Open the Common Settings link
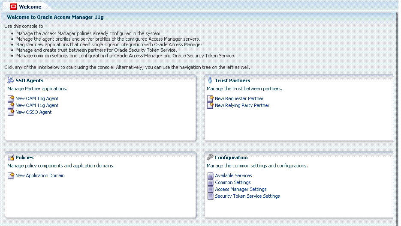The height and width of the screenshot is (226, 401). pos(233,183)
